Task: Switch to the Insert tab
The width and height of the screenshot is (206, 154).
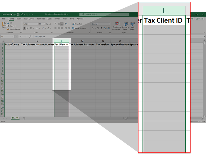Action: point(19,19)
